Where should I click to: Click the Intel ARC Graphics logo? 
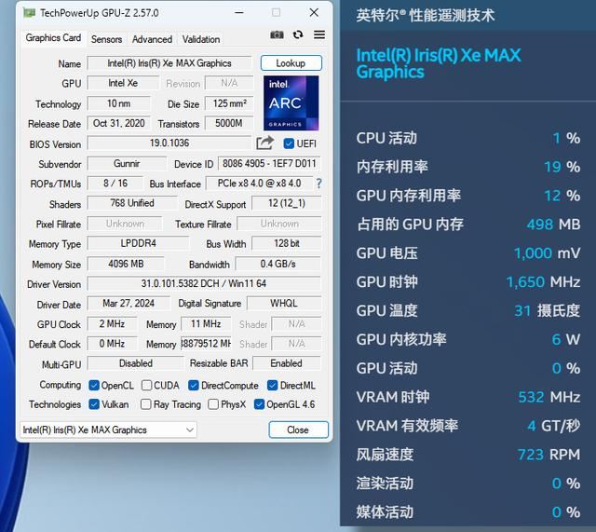tap(291, 103)
